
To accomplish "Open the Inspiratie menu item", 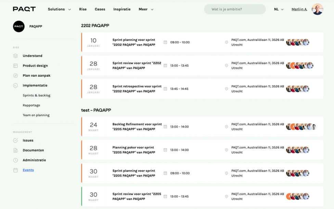I will click(122, 9).
